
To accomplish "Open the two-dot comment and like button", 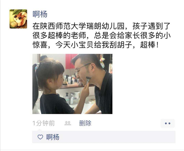I will pos(168,123).
